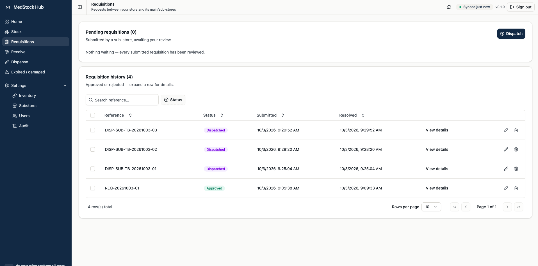Delete DISP-SUB-TB-20261003-02 with trash icon
Screen dimensions: 538x266
click(x=516, y=149)
